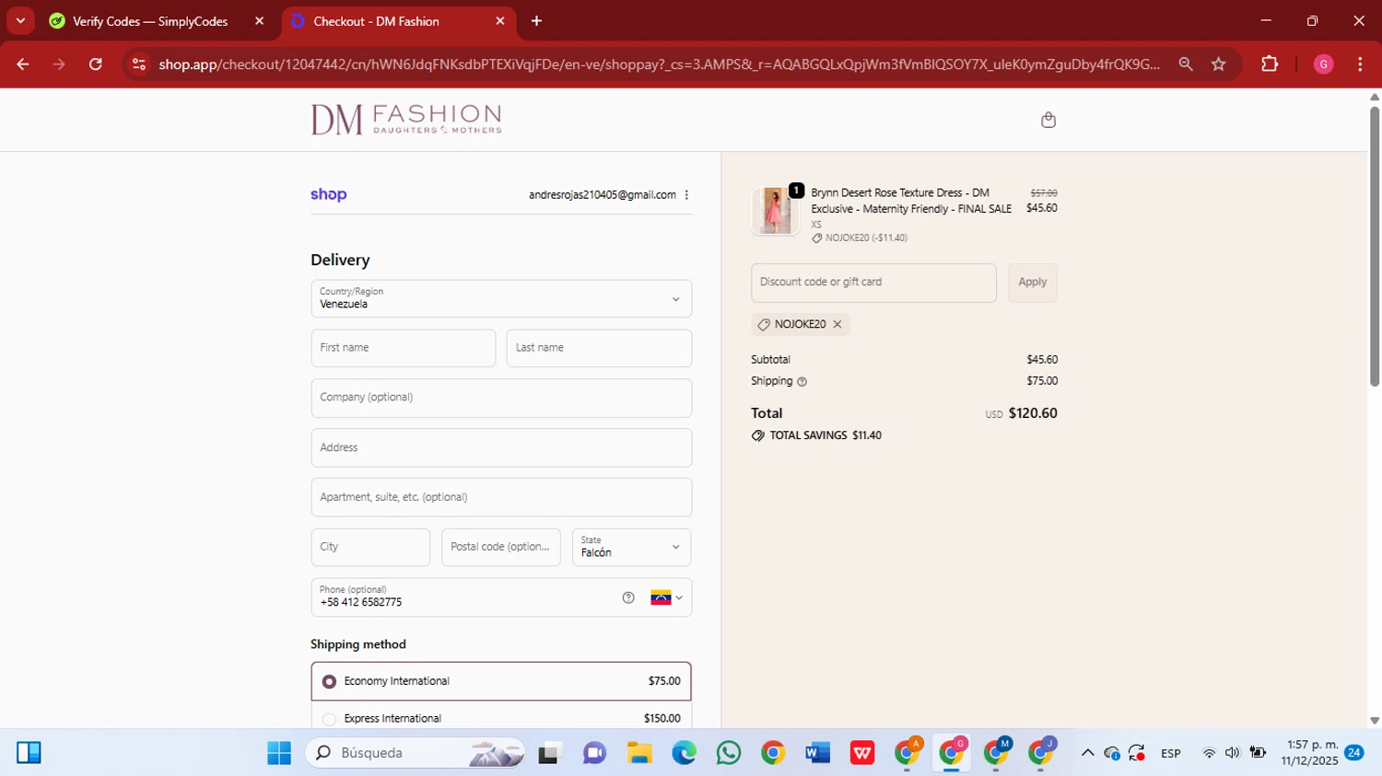
Task: Open the tab search dropdown arrow
Action: pos(20,21)
